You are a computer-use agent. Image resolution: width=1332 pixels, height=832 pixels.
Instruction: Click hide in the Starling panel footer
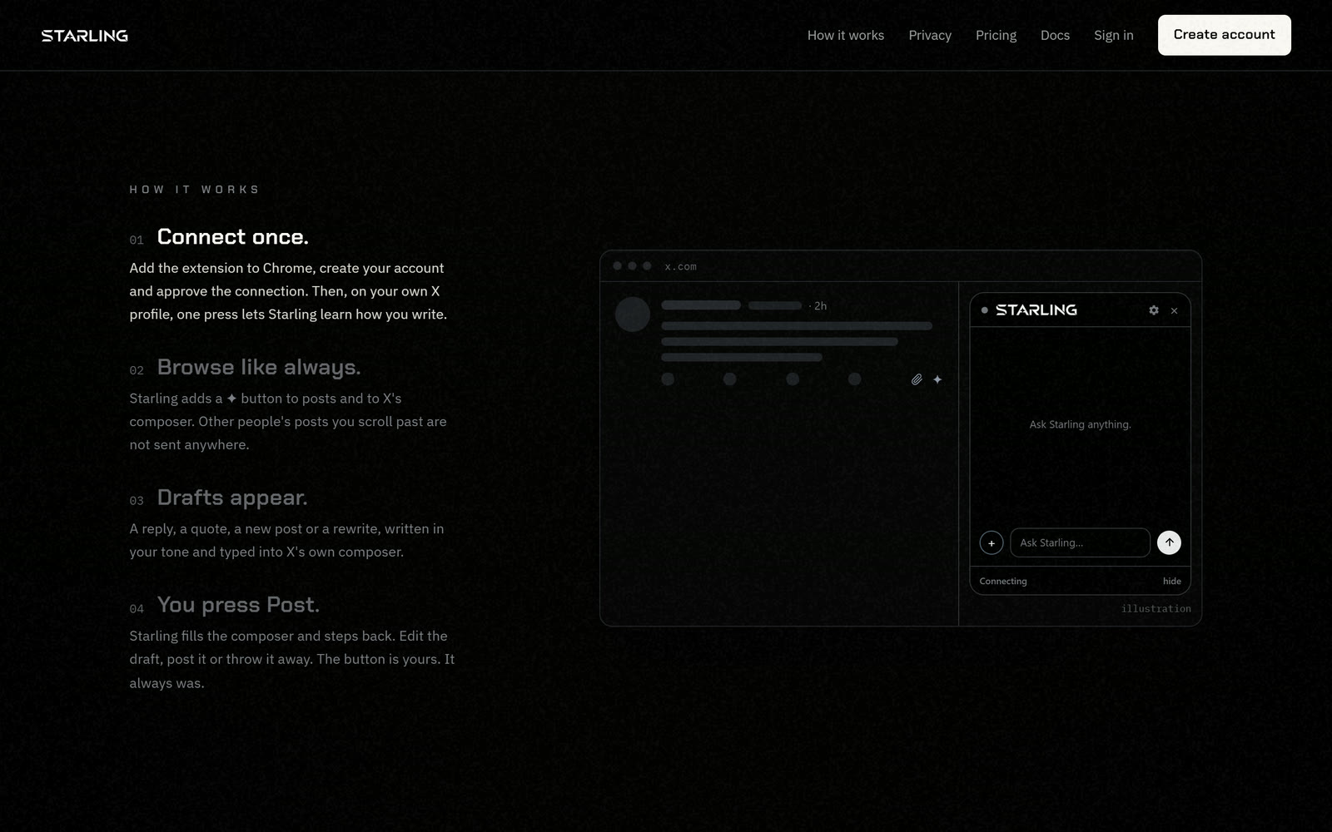tap(1172, 581)
